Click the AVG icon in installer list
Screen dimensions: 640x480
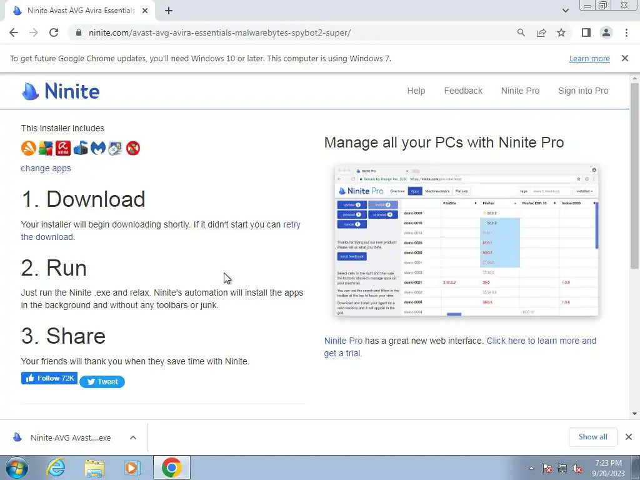pos(46,148)
